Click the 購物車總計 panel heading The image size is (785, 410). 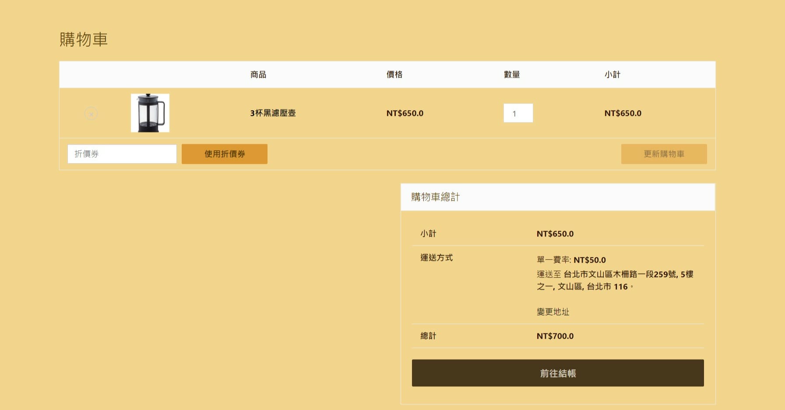(x=435, y=197)
